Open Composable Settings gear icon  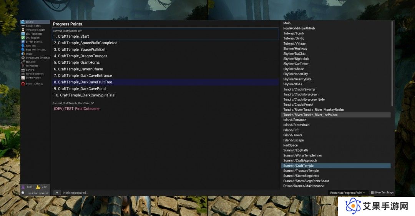point(23,58)
